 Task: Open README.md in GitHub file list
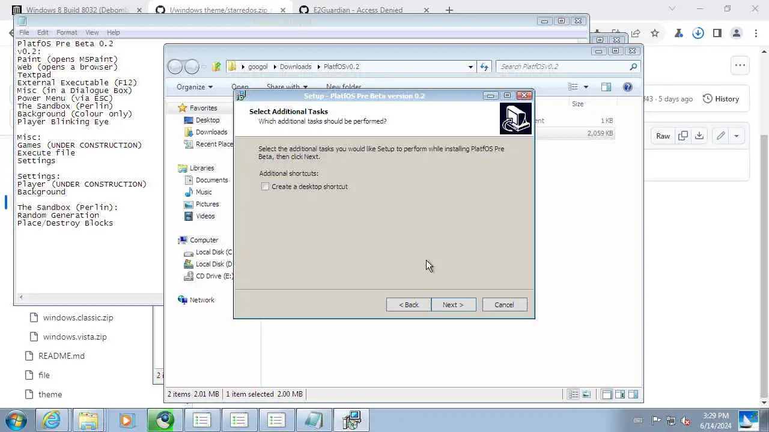pos(61,356)
